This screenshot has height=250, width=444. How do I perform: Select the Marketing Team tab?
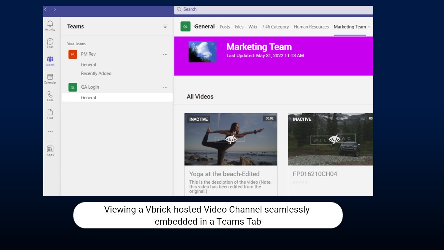350,27
